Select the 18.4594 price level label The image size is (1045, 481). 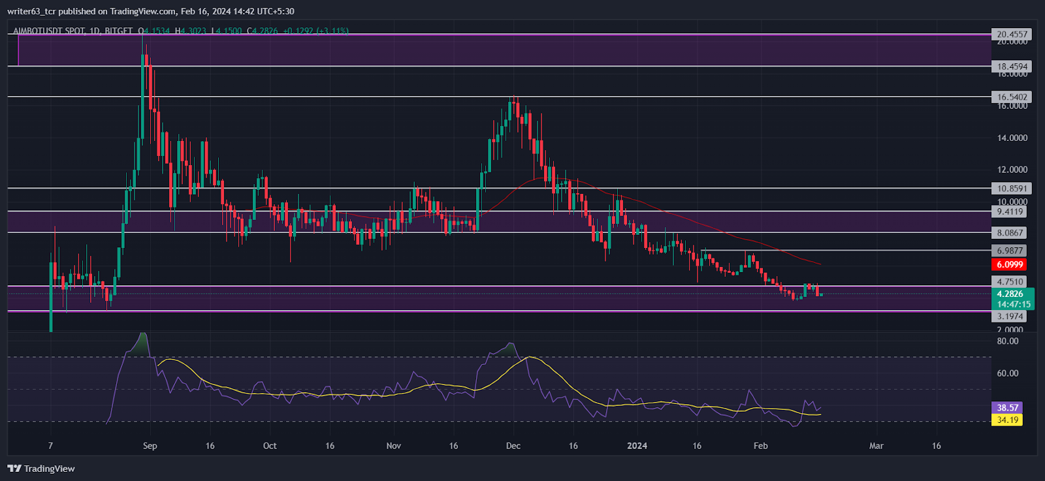[1012, 67]
